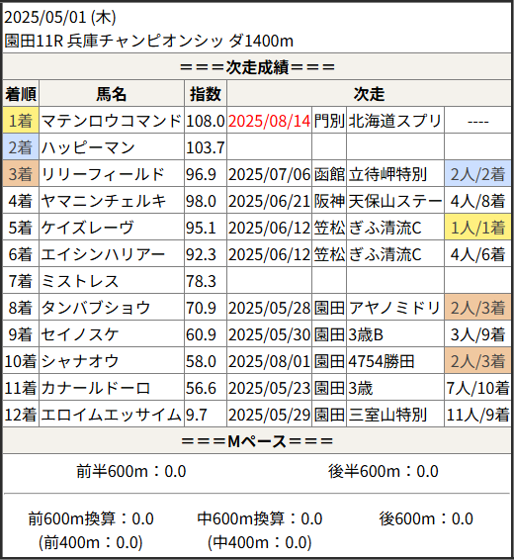Viewport: 514px width, 560px height.
Task: Click the 立待岬特別 race name
Action: tap(387, 175)
